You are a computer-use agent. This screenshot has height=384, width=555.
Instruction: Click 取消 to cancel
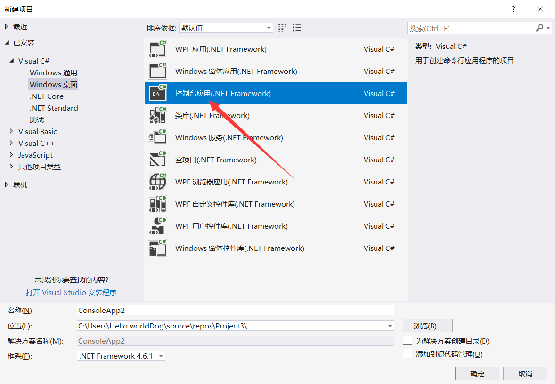(x=525, y=374)
